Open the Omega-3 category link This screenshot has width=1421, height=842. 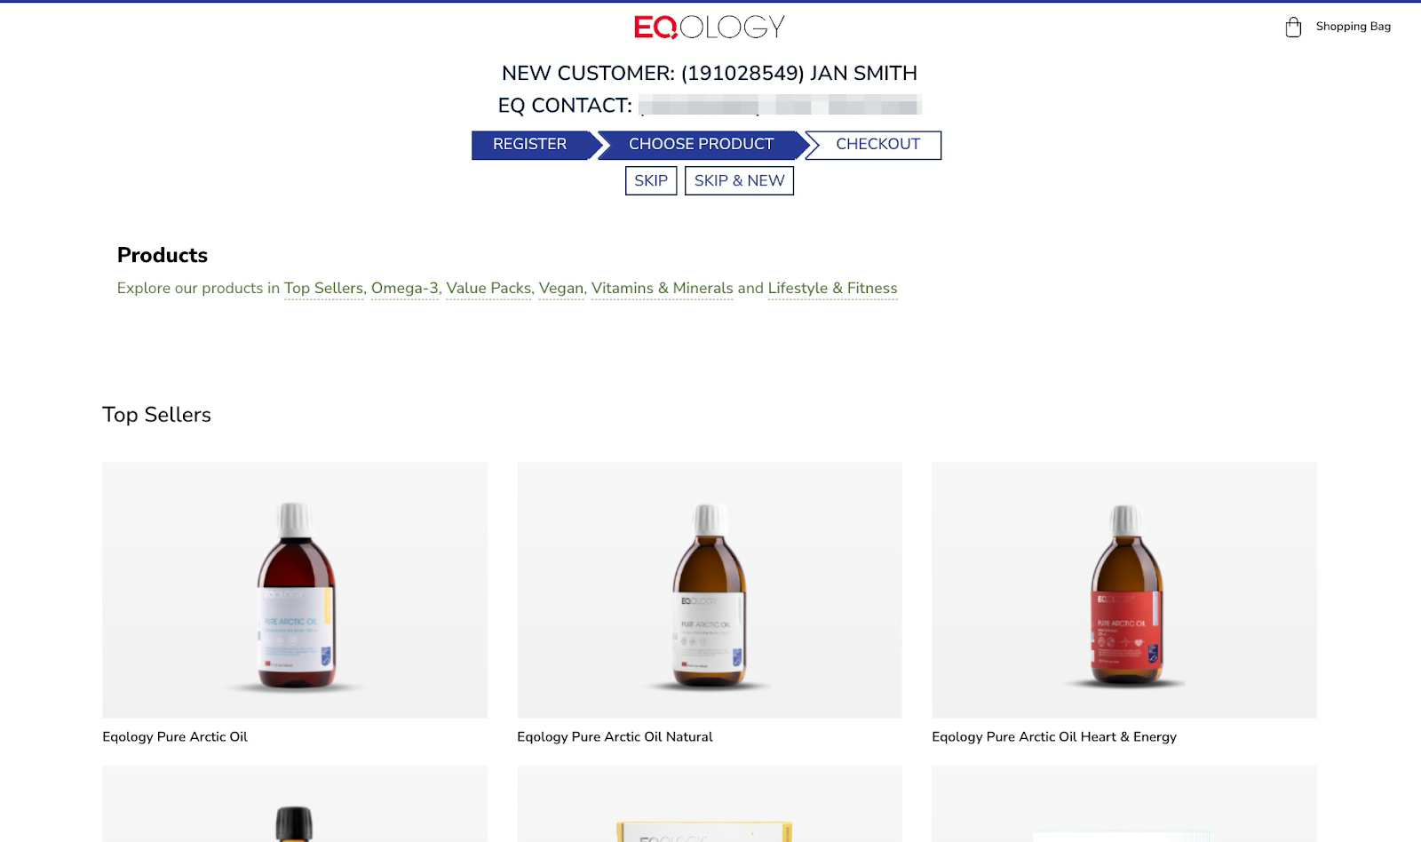point(405,288)
